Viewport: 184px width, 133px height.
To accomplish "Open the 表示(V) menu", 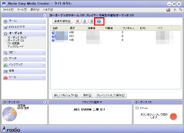I will 35,10.
